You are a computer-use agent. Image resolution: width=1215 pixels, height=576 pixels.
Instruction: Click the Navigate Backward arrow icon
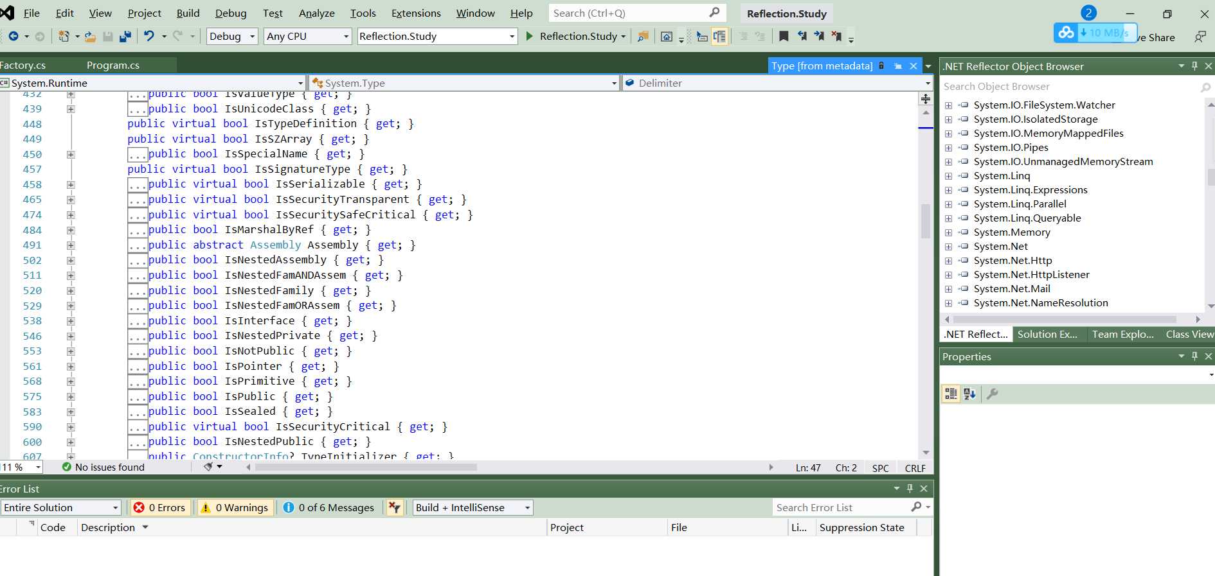[13, 37]
